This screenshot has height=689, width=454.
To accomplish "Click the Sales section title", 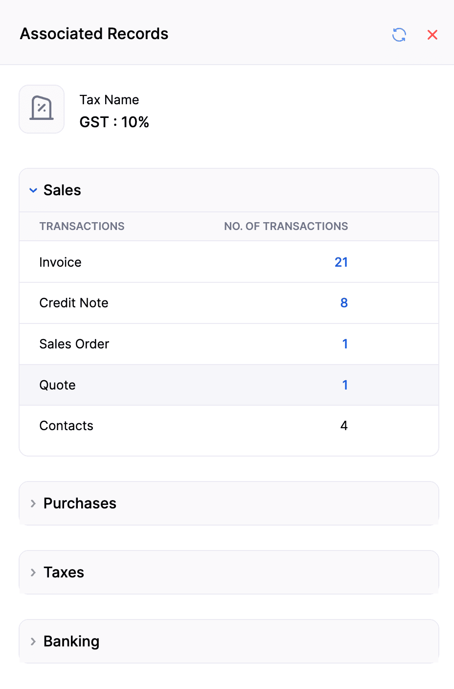I will pos(62,190).
